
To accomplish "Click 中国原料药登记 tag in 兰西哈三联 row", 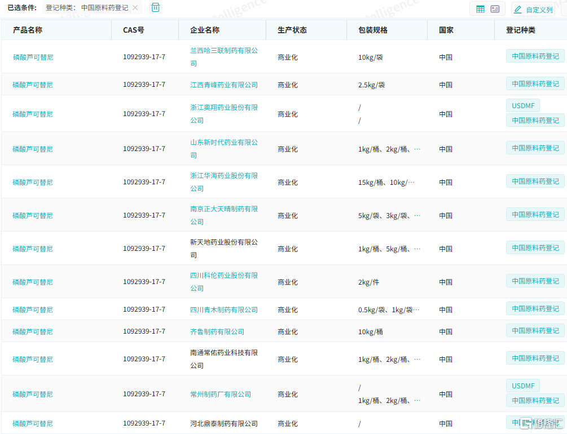I will 535,56.
